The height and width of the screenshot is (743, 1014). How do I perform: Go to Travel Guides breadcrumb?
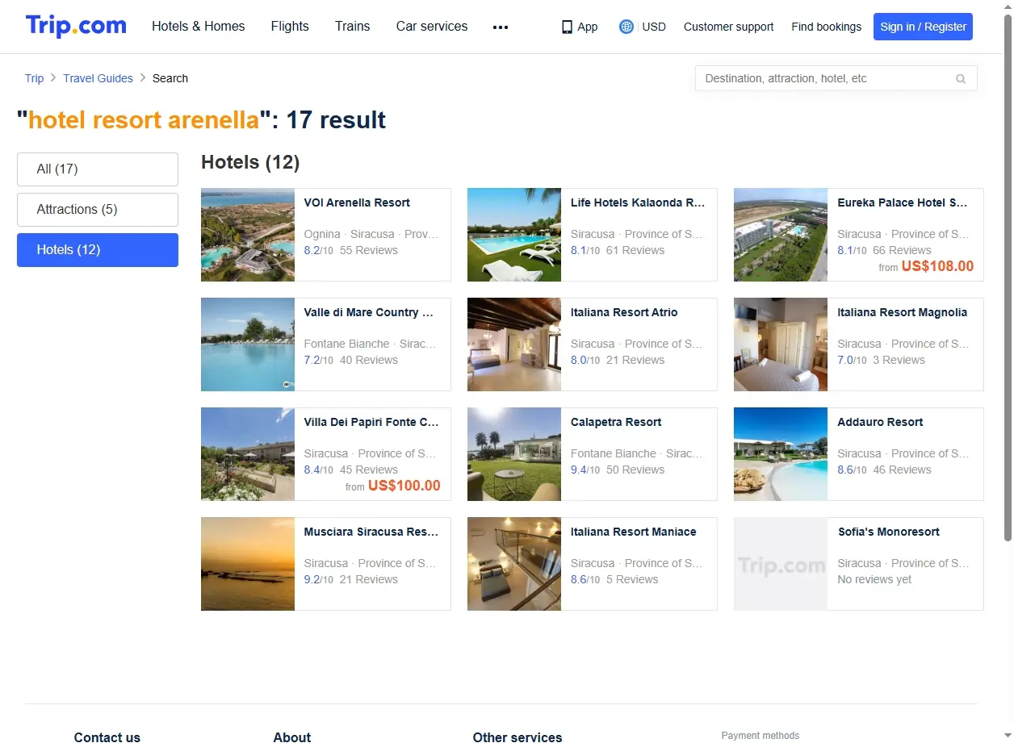click(98, 78)
